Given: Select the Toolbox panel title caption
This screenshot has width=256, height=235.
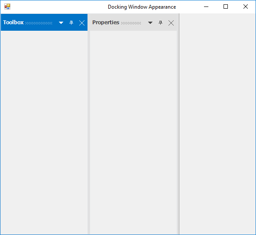Looking at the screenshot, I should pos(13,23).
